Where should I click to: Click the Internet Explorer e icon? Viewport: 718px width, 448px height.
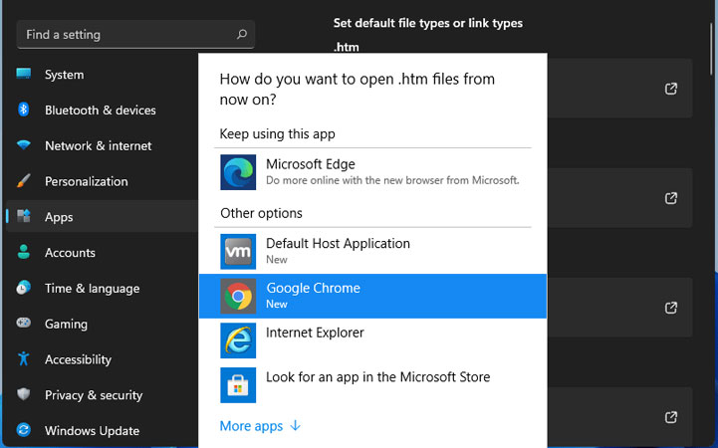pos(238,340)
